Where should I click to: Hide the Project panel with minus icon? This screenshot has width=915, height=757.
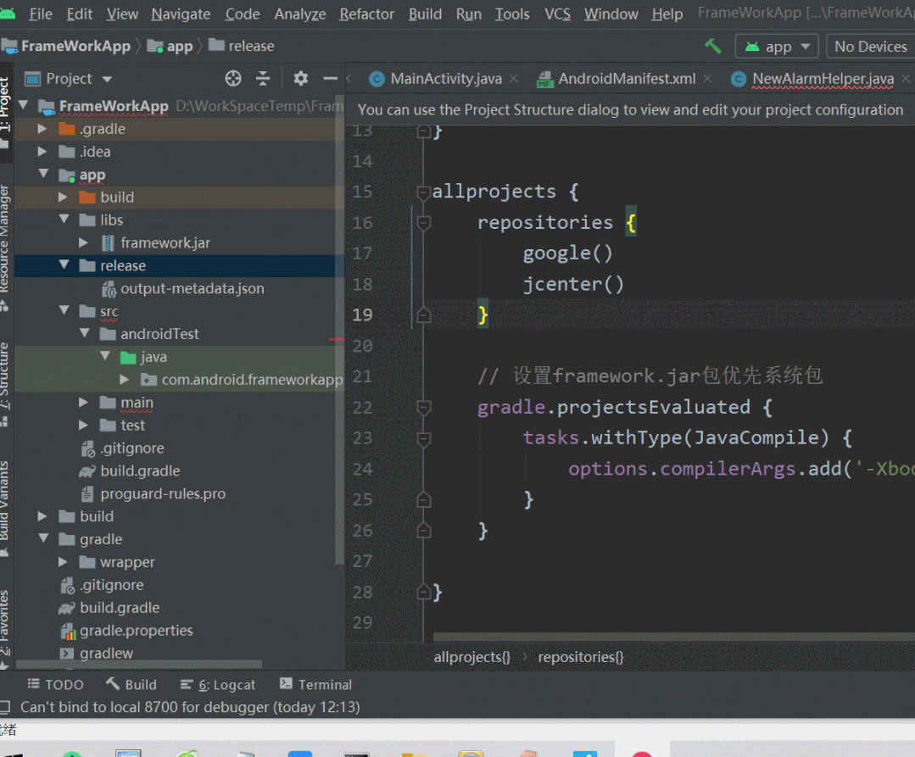[330, 78]
